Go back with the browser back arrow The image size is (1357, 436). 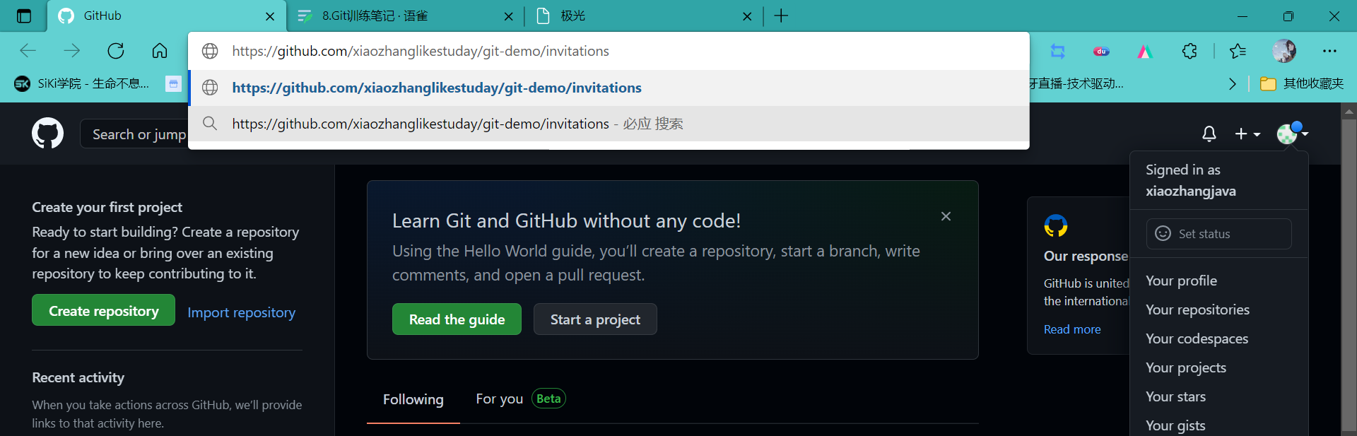pyautogui.click(x=28, y=51)
